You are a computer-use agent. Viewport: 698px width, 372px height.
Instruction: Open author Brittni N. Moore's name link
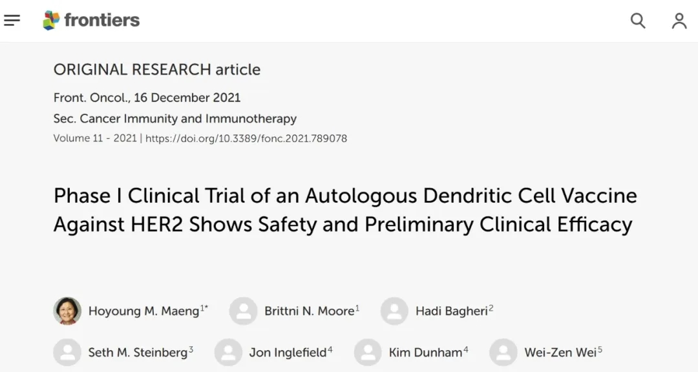pyautogui.click(x=309, y=311)
